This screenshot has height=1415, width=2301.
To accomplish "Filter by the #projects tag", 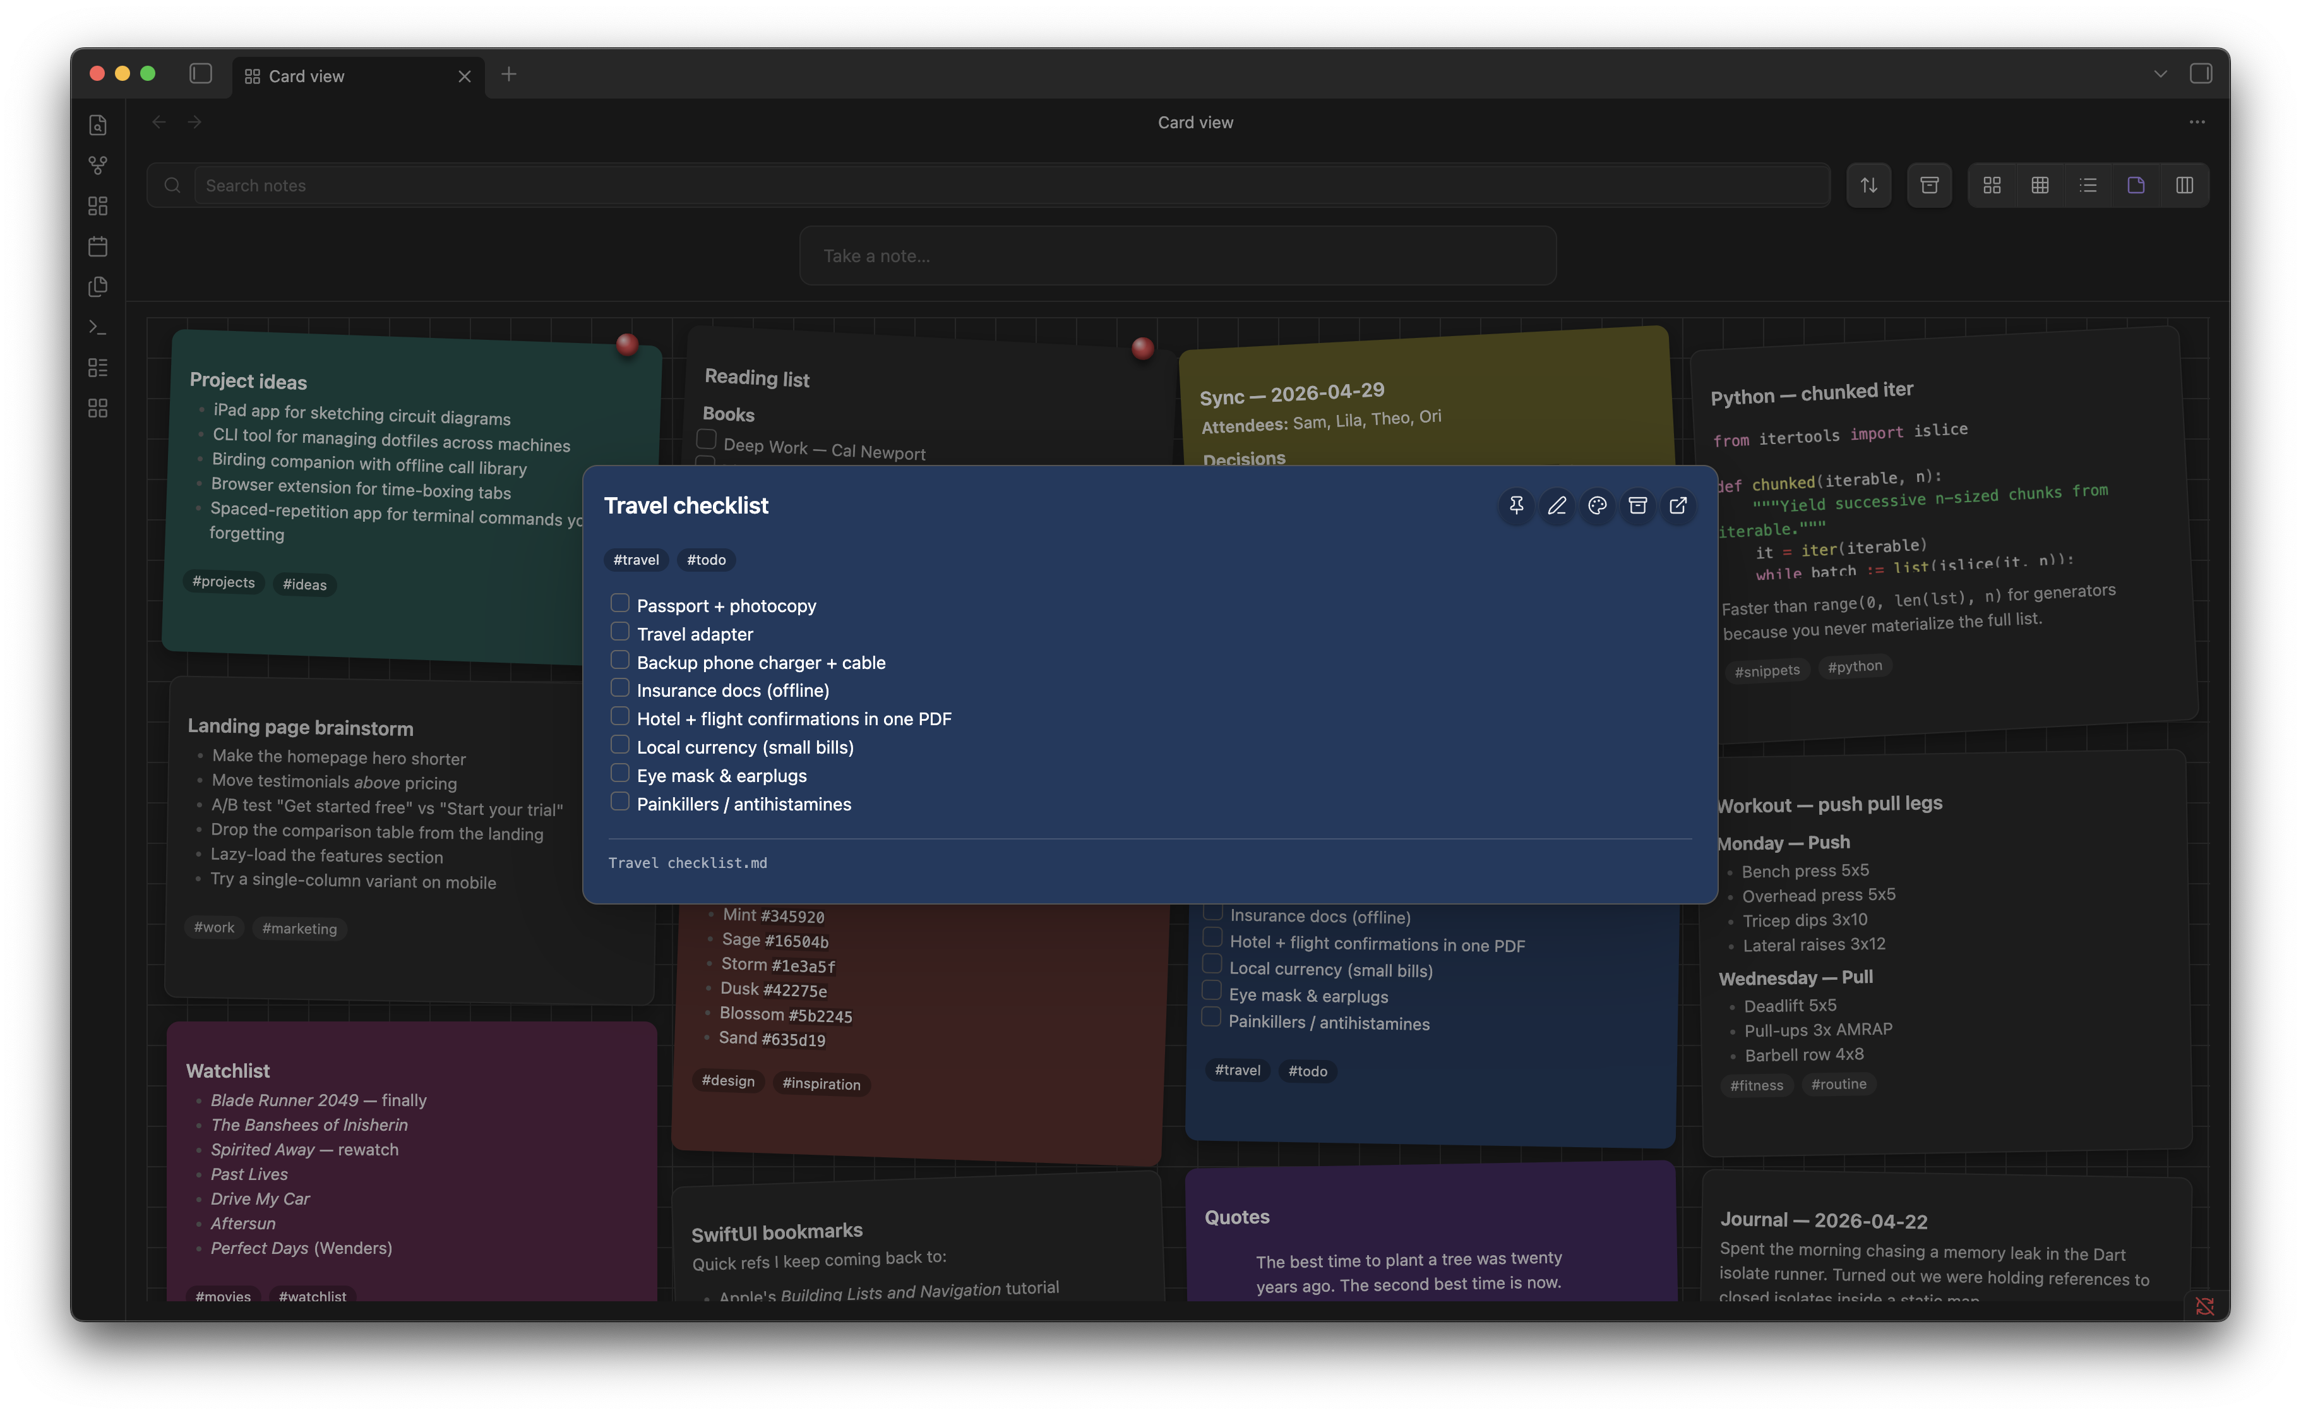I will tap(224, 582).
